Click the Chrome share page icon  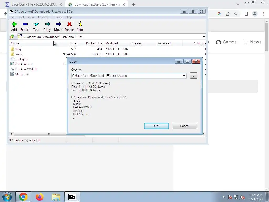point(227,14)
